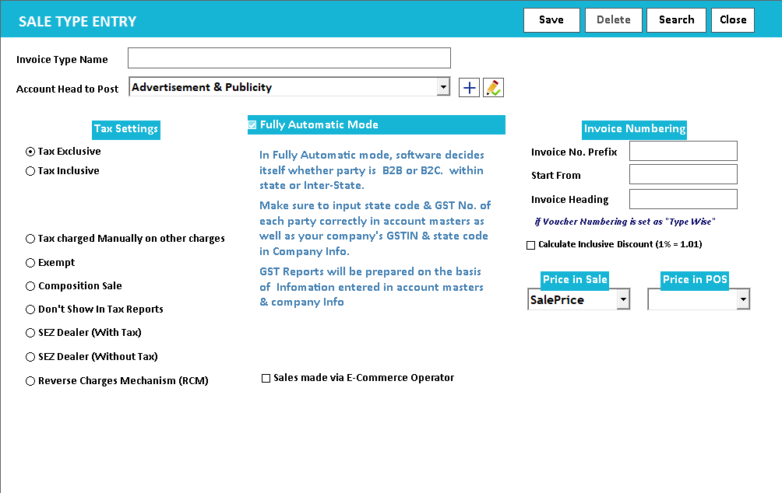782x493 pixels.
Task: Toggle the Fully Automatic Mode checkbox
Action: click(x=252, y=125)
